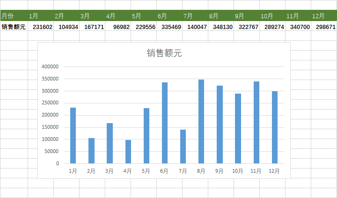Select the 销售额元 row label cell
This screenshot has width=337, height=198.
[x=14, y=27]
